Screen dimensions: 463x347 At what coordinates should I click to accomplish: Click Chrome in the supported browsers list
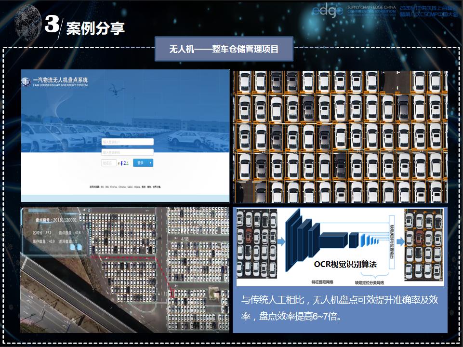coord(122,187)
